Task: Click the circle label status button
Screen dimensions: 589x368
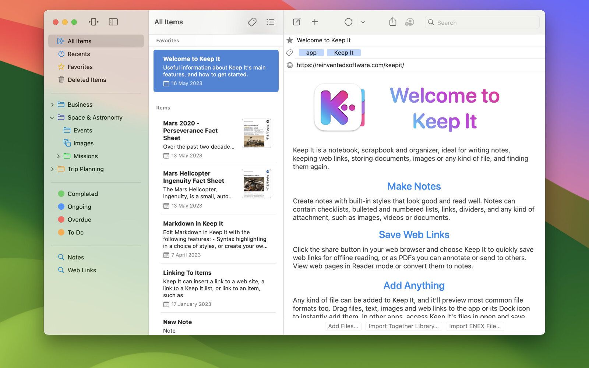Action: click(x=348, y=22)
